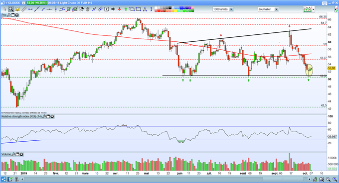Viewport: 339px width, 183px height.
Task: Open RSI indicator wrench settings
Action: click(44, 116)
